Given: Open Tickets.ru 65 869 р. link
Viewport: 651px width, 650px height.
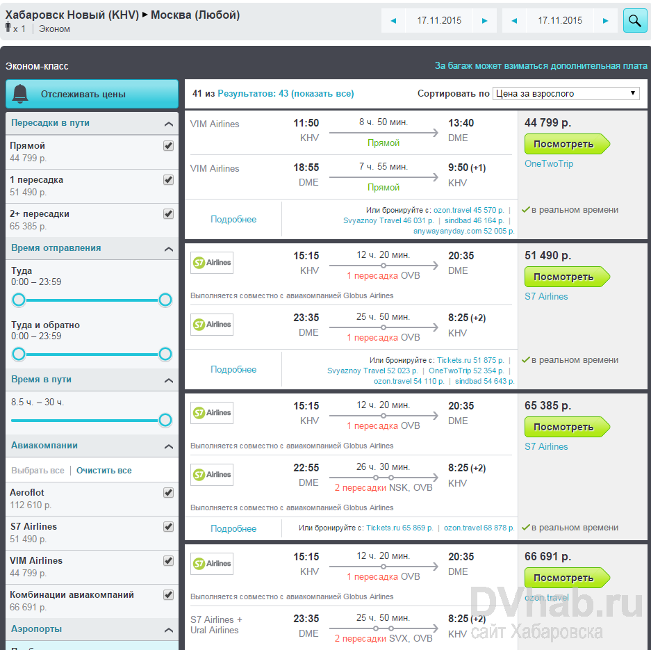Looking at the screenshot, I should click(399, 528).
